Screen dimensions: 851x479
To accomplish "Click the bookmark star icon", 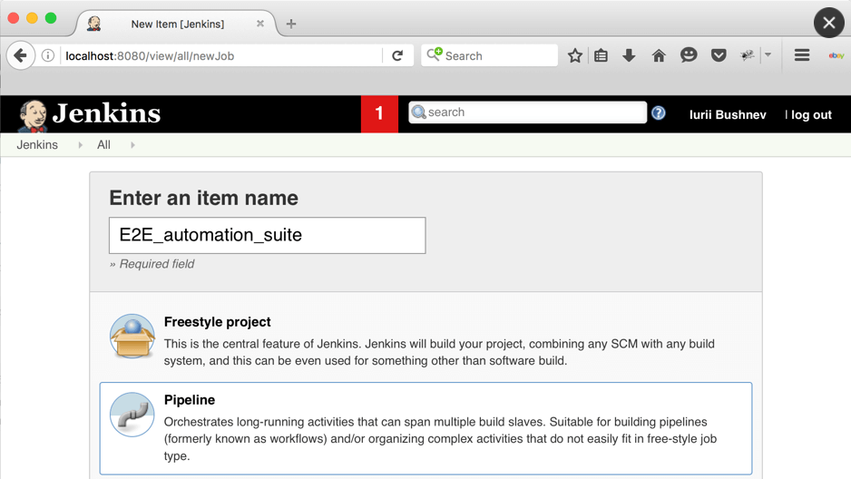I will coord(575,55).
